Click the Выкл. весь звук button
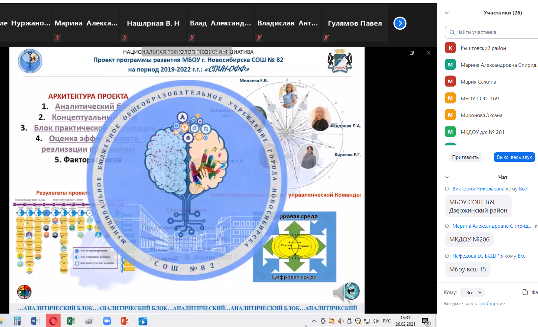Screen dimensions: 538x327 click(x=514, y=157)
